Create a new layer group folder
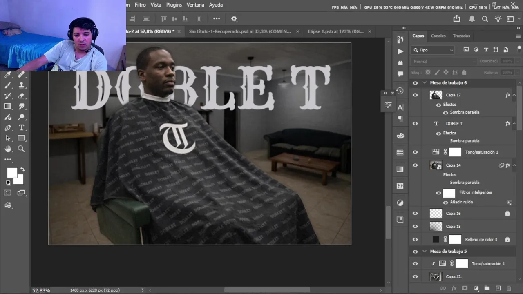This screenshot has height=294, width=523. click(x=487, y=288)
